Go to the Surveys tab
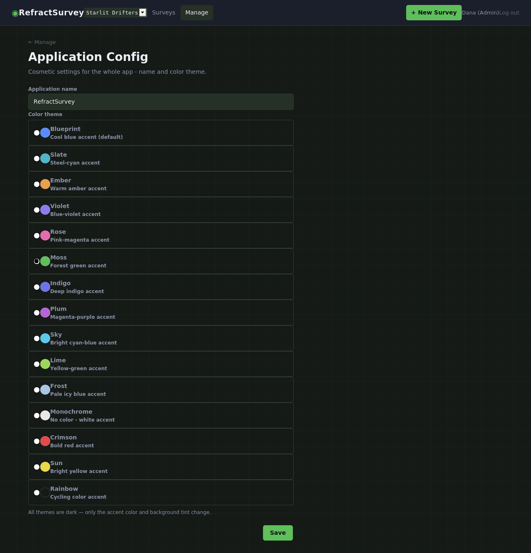The height and width of the screenshot is (553, 531). (x=163, y=12)
